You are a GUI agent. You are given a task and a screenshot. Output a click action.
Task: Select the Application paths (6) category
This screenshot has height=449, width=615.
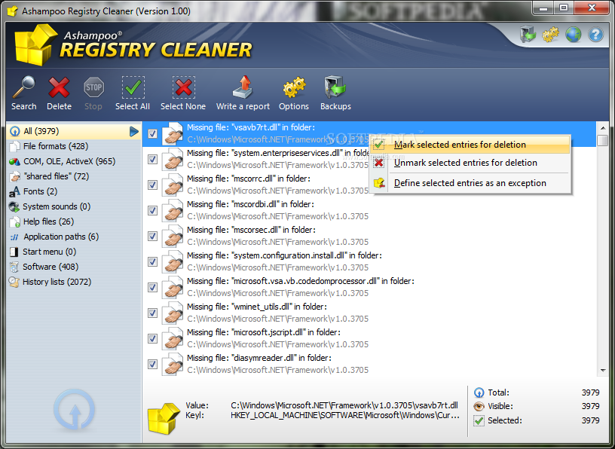74,237
